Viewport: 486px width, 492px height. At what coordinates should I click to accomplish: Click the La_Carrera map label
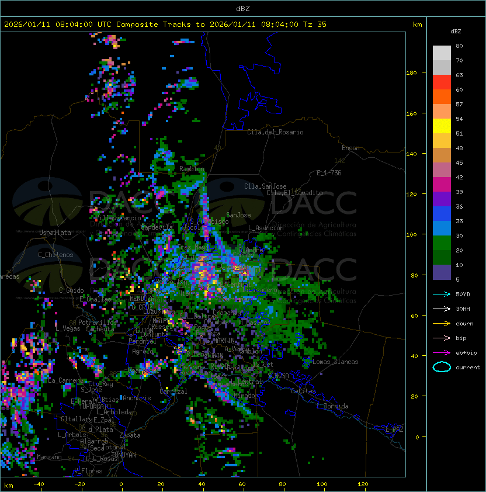[x=65, y=380]
